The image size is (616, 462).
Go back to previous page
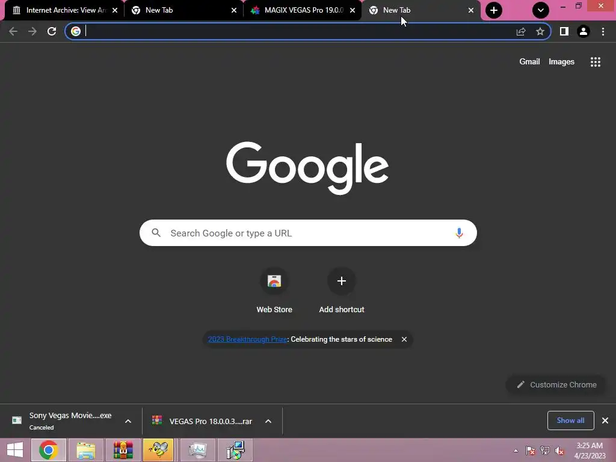(13, 31)
